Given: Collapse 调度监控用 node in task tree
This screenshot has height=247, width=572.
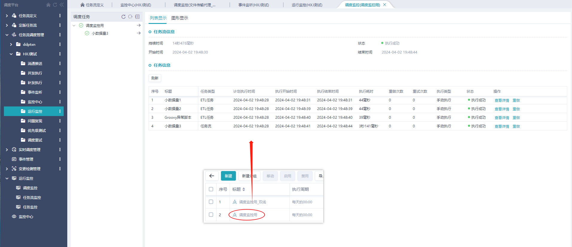Looking at the screenshot, I should (x=74, y=25).
